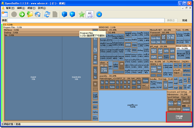Select the DiskW 2Gb block
Screen dimensions: 194x128
pyautogui.click(x=33, y=78)
